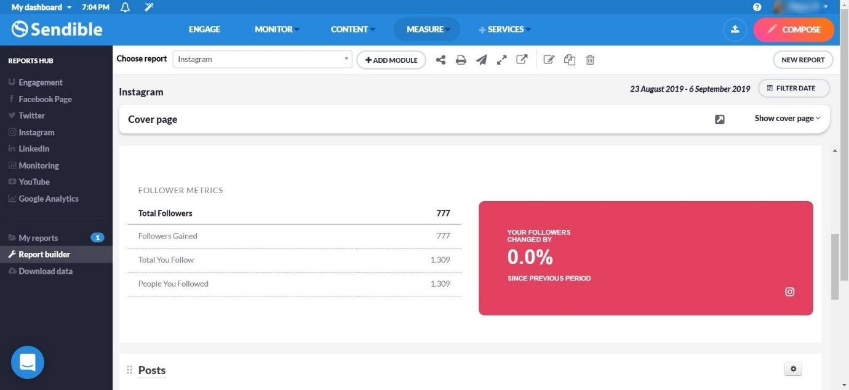The height and width of the screenshot is (390, 849).
Task: Open Report builder in sidebar
Action: pos(56,255)
